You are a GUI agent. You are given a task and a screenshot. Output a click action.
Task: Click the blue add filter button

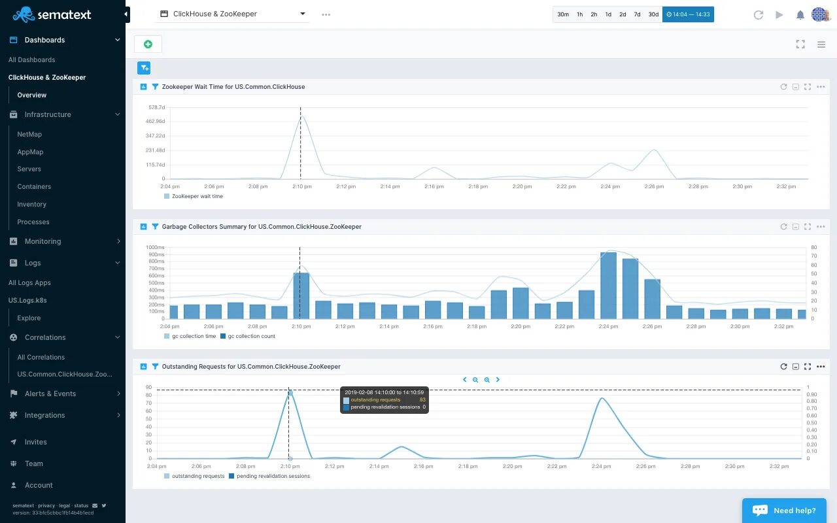(x=144, y=68)
